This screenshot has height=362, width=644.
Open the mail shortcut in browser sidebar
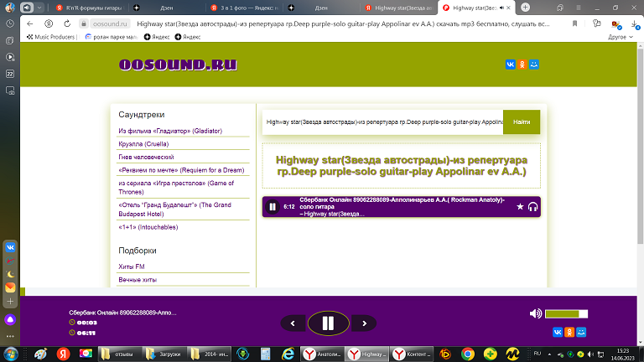10,287
